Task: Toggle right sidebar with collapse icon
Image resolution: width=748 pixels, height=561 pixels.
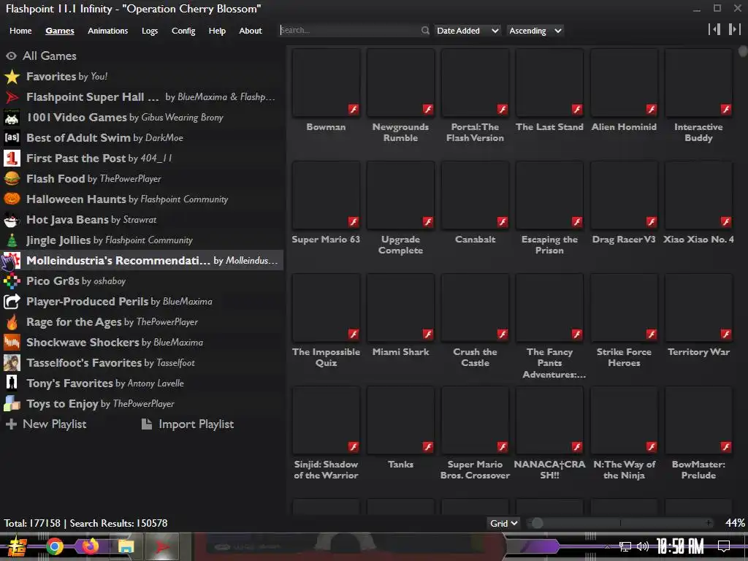Action: coord(734,29)
